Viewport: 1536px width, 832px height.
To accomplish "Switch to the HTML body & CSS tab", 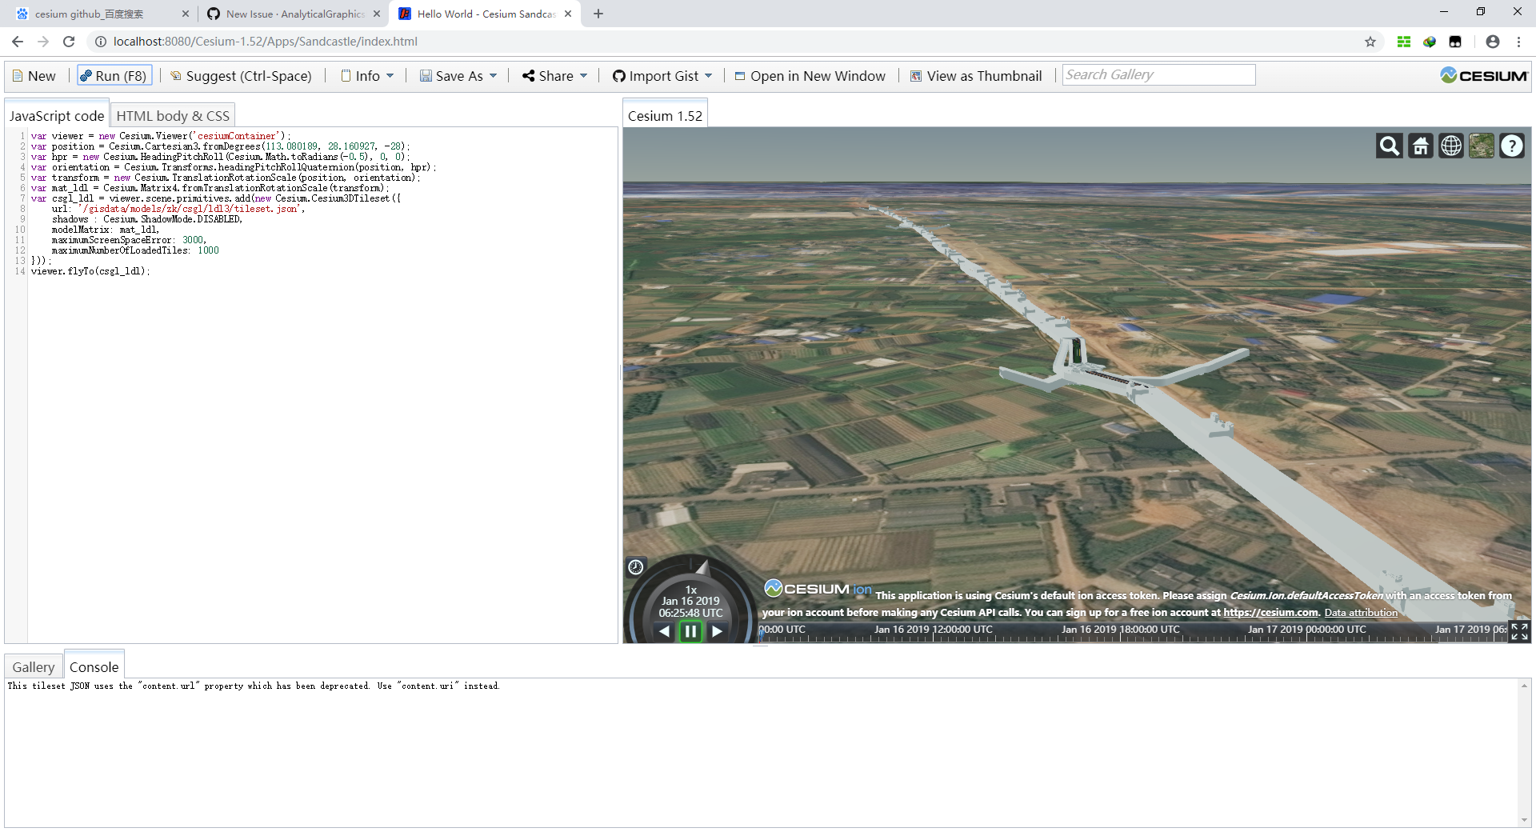I will coord(173,116).
